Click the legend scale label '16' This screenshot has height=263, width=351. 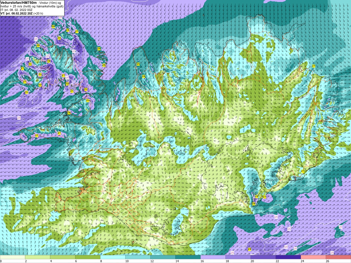(x=202, y=261)
